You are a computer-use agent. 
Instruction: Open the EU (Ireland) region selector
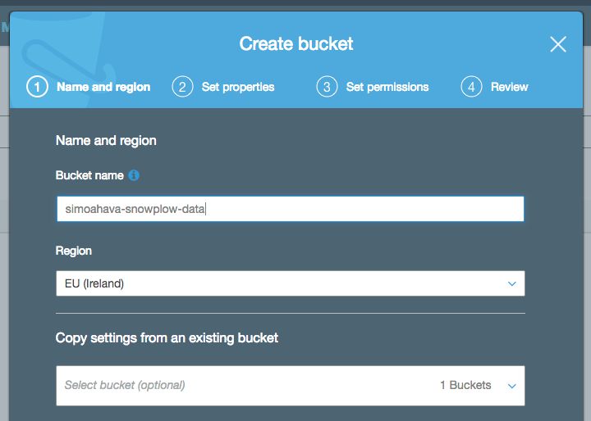pos(291,283)
